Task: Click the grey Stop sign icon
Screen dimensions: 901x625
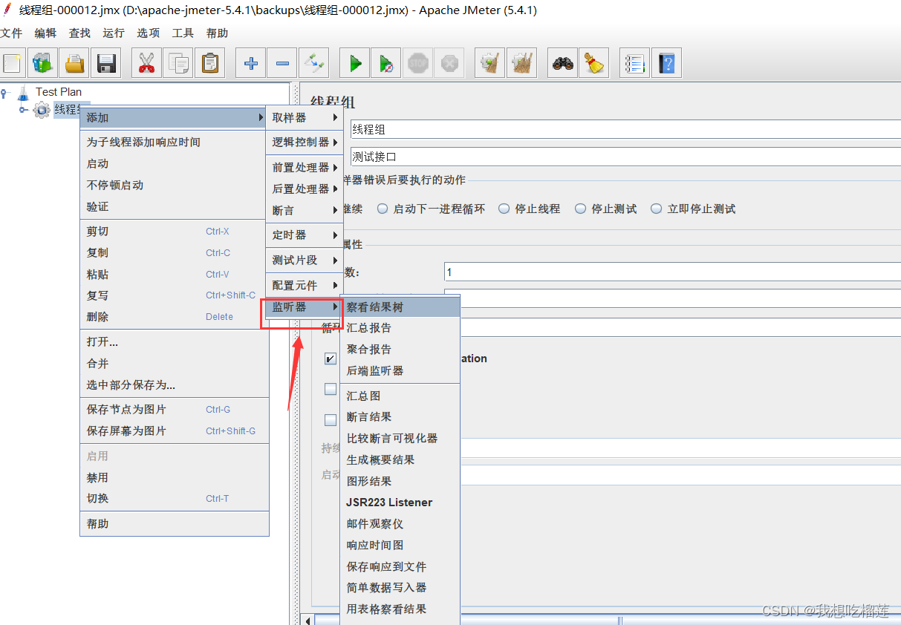Action: coord(417,63)
